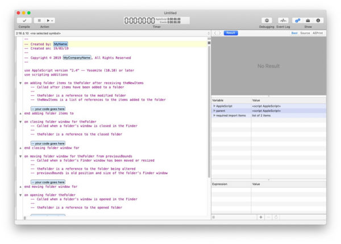Viewport: 341px width, 244px height.
Task: Collapse the opening folder handler
Action: point(20,195)
